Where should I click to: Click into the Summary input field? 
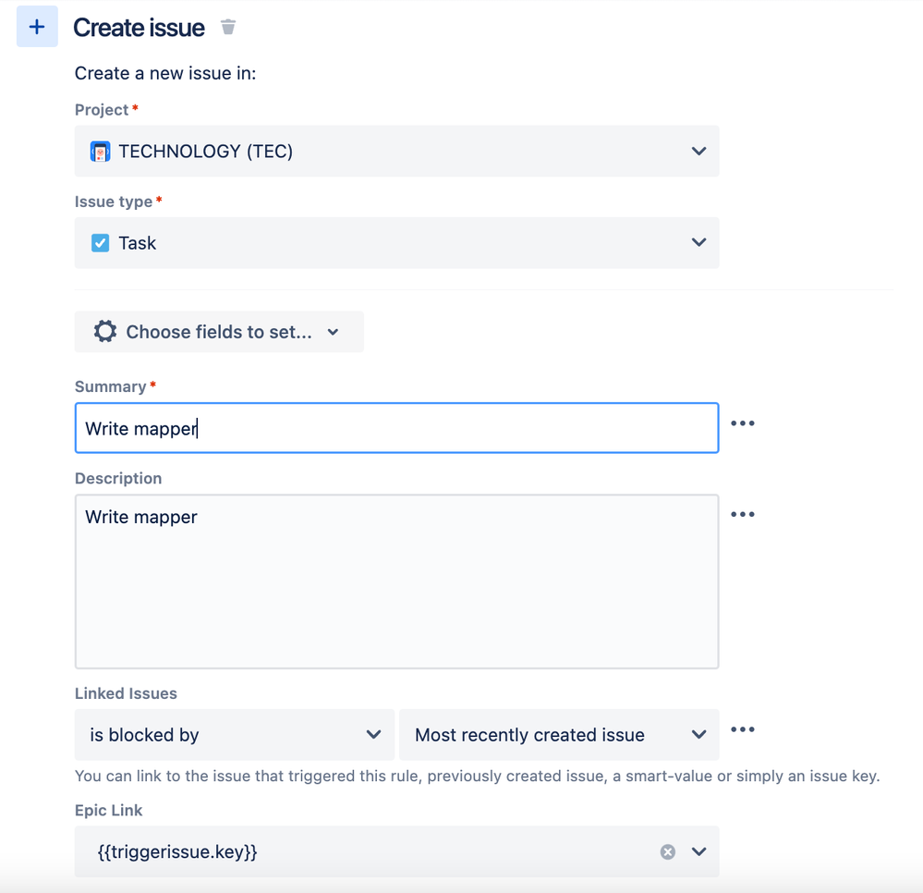point(396,428)
